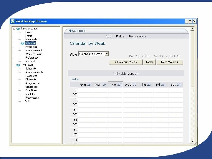The image size is (212, 159).
Task: Open the Add menu item
Action: coord(109,37)
